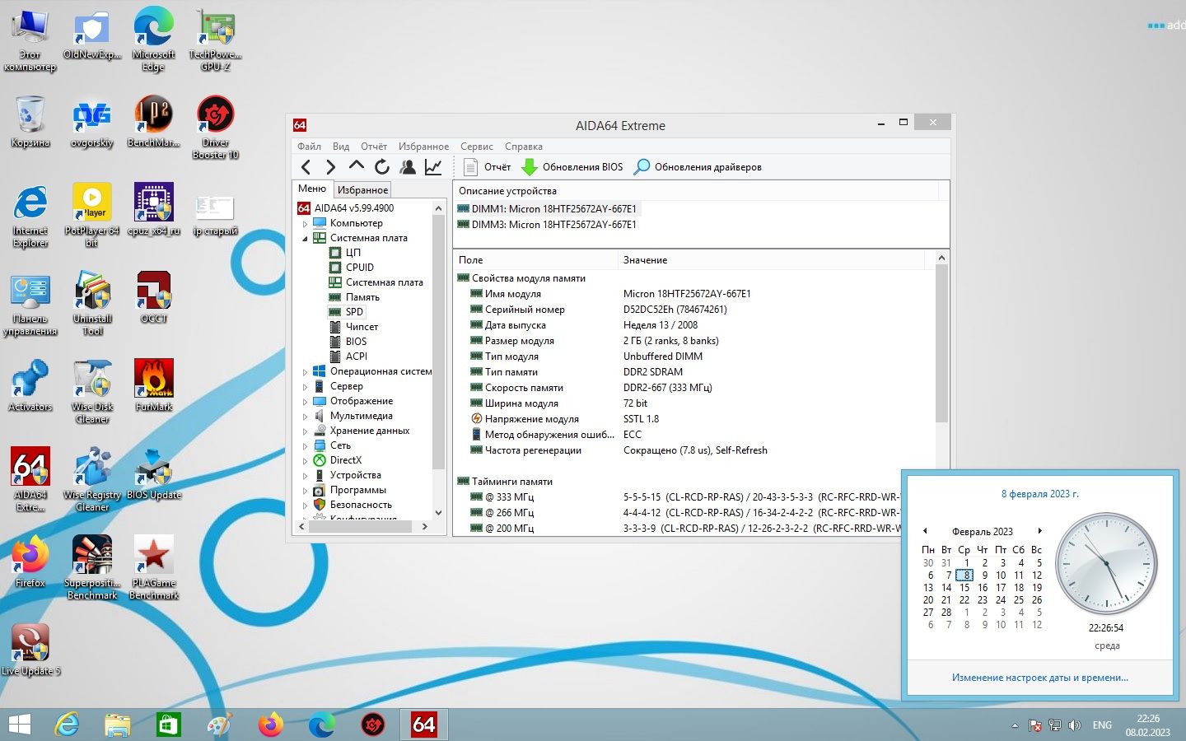The width and height of the screenshot is (1186, 741).
Task: Expand the Компьютер tree node
Action: pos(305,223)
